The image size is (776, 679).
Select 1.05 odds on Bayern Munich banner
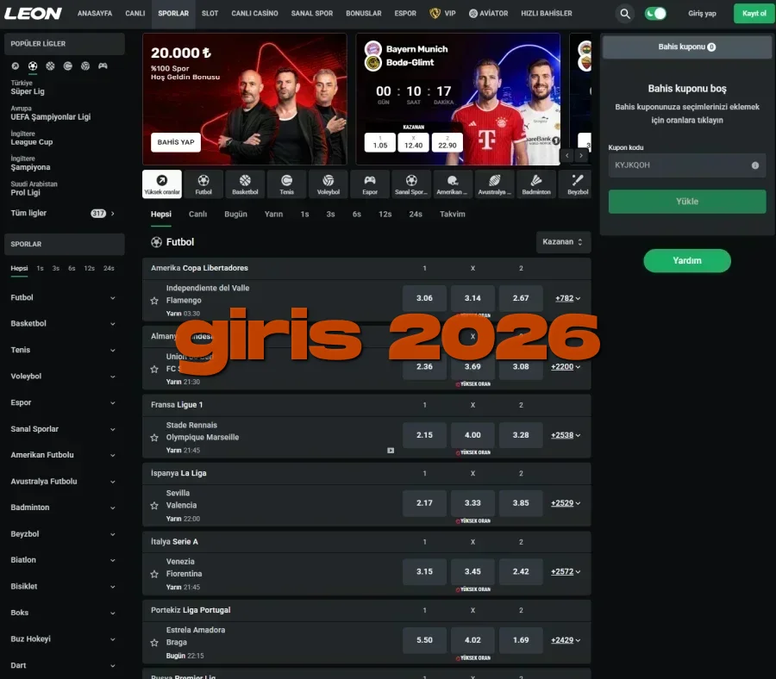click(380, 142)
